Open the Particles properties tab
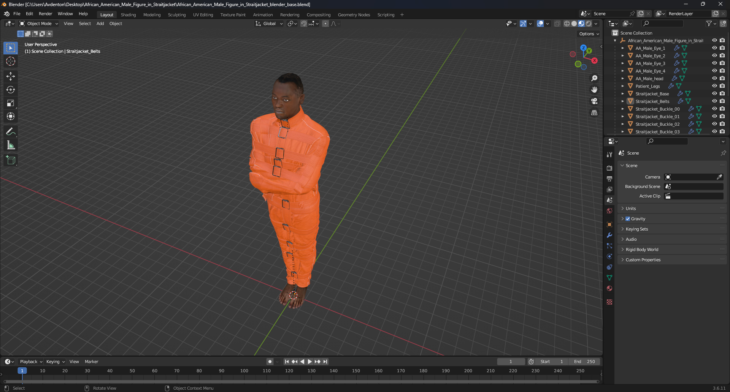 (609, 246)
